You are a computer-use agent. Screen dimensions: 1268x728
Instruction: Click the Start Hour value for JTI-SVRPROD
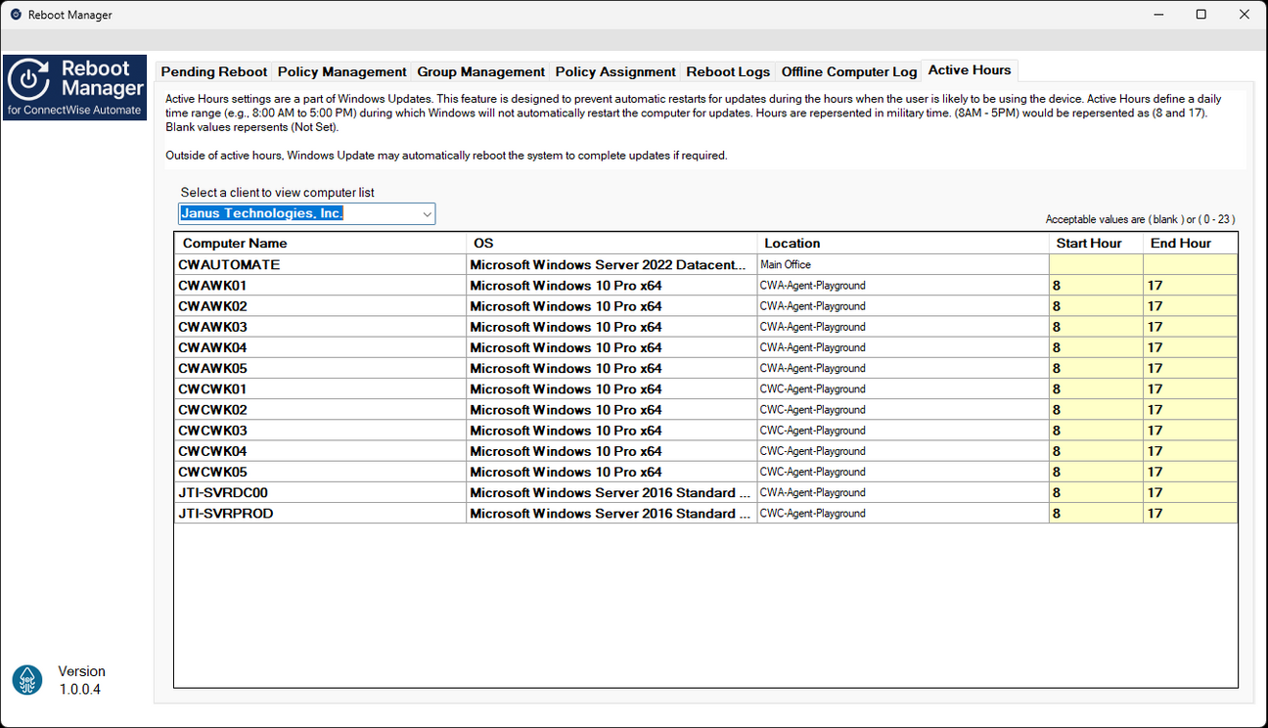1095,513
